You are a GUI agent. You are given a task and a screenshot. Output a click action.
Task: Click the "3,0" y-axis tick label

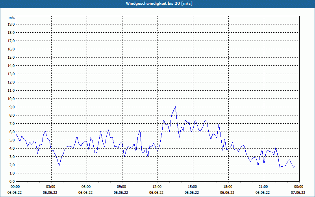click(12, 156)
